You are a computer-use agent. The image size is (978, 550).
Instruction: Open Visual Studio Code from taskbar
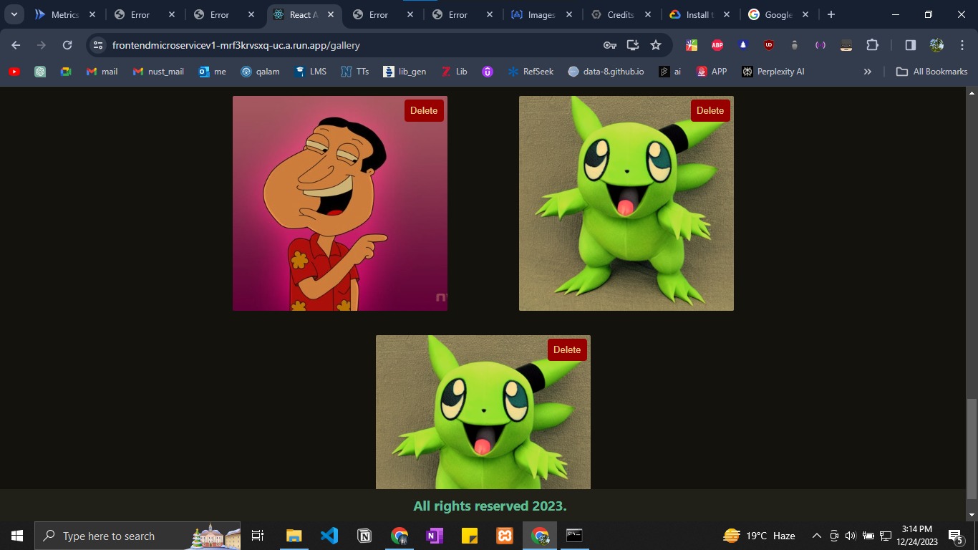(x=329, y=536)
